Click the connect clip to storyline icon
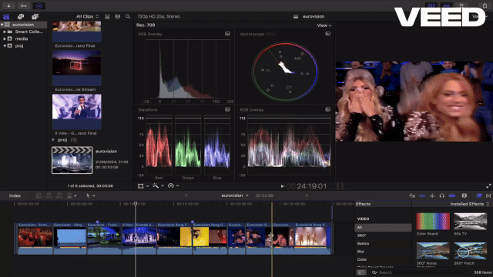Viewport: 493px width, 277px height. (39, 195)
